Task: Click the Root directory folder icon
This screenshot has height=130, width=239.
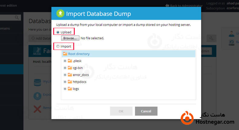Action: point(65,54)
